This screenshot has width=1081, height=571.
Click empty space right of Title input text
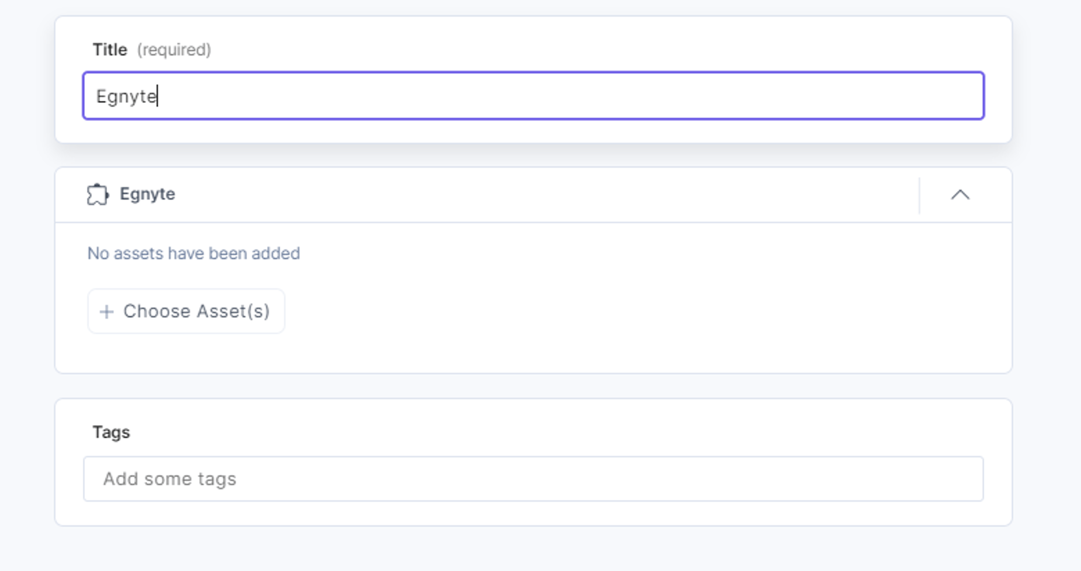click(x=581, y=96)
